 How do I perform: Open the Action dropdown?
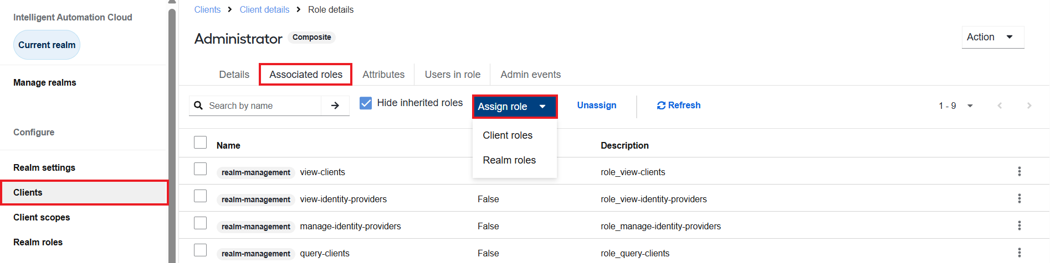[x=992, y=37]
